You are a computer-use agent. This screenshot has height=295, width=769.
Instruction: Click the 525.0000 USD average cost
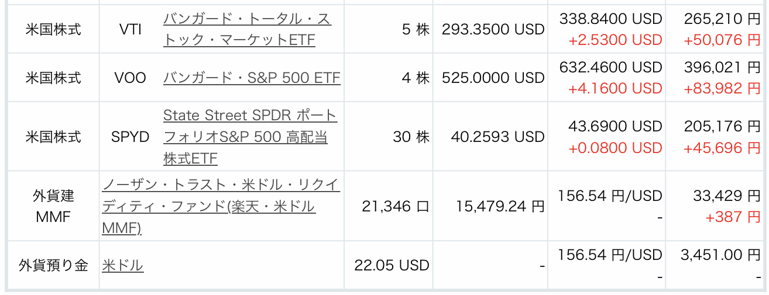(x=493, y=78)
